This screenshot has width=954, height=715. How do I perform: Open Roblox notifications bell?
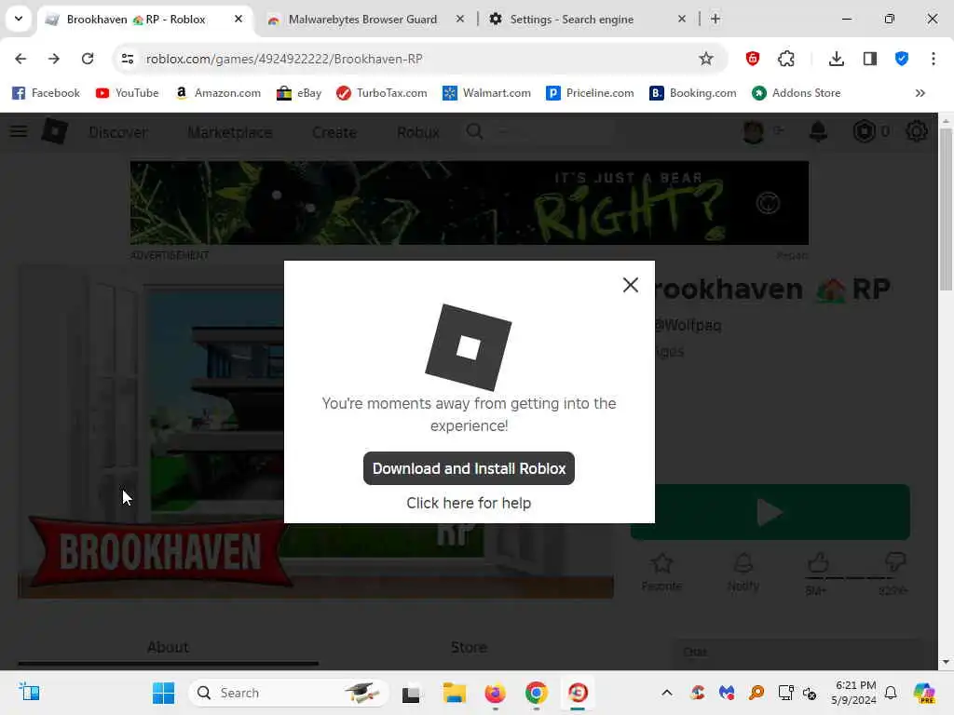pos(818,131)
